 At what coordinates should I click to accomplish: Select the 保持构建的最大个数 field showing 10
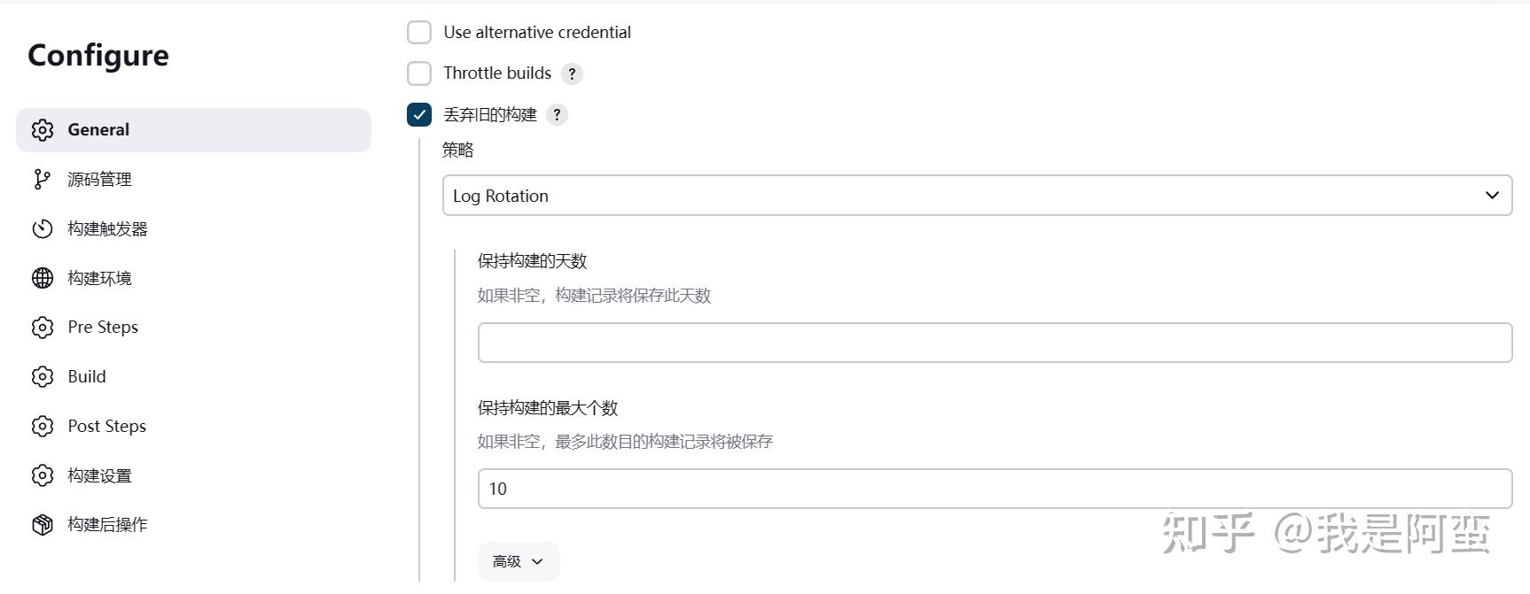995,488
